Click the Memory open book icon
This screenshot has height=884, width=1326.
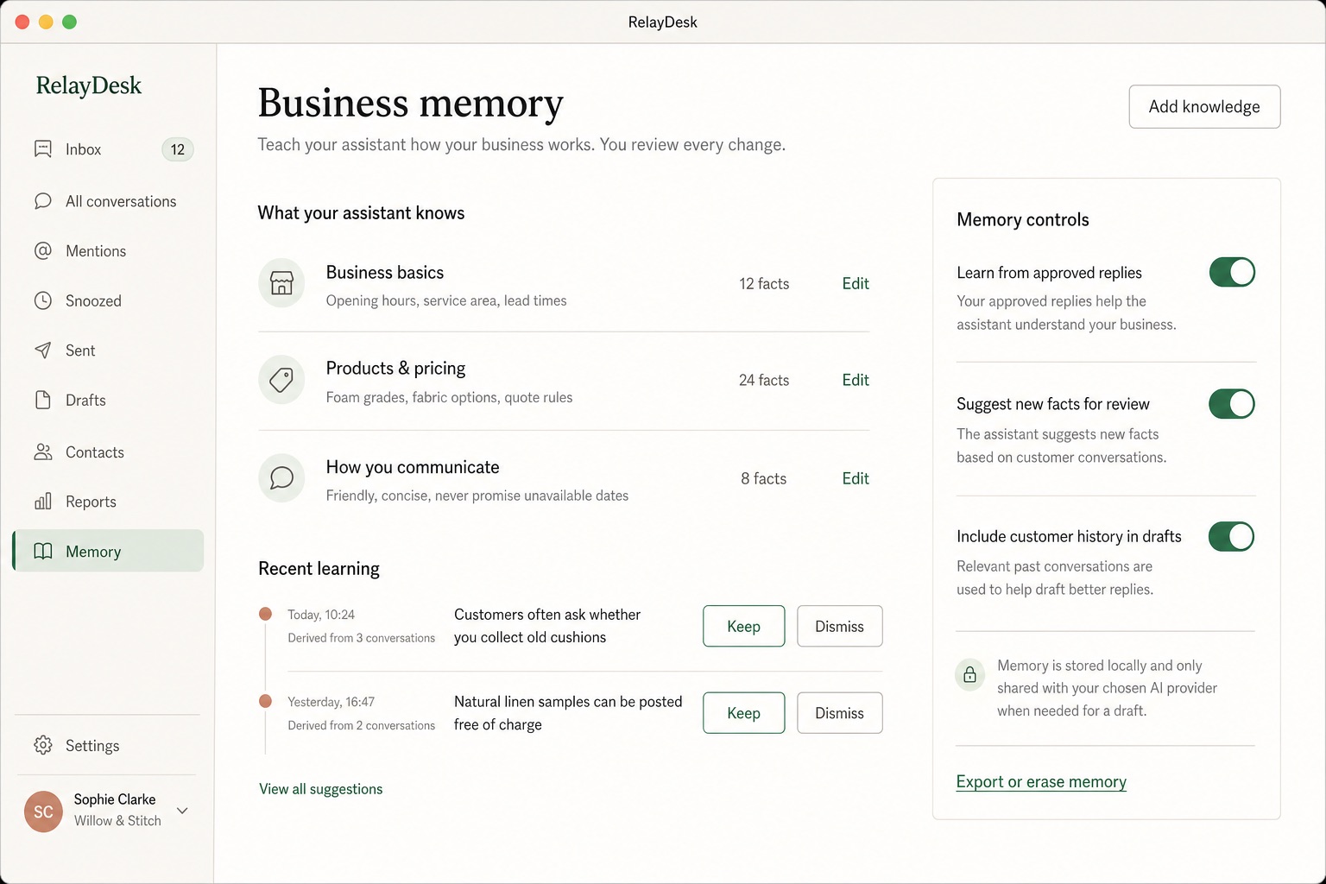43,551
